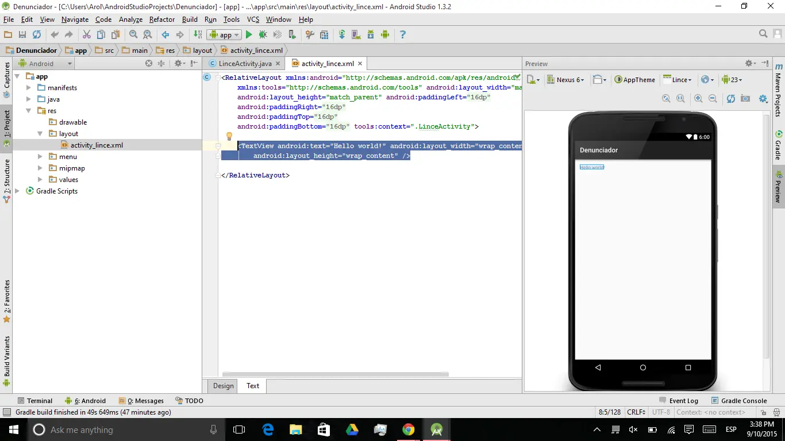Open the Nexus 6 device dropdown
This screenshot has height=441, width=785.
coord(566,80)
